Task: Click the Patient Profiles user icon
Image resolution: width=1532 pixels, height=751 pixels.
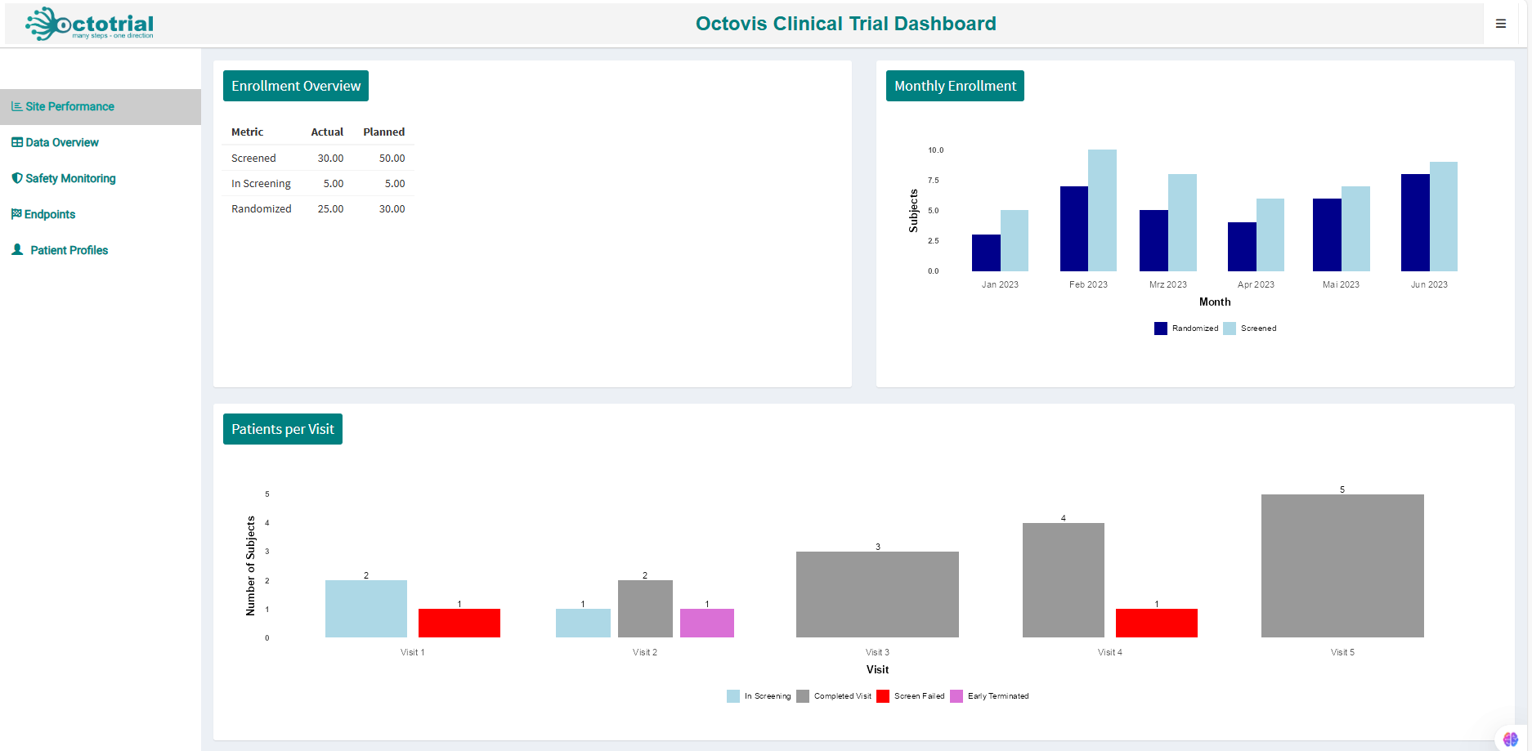Action: (17, 250)
